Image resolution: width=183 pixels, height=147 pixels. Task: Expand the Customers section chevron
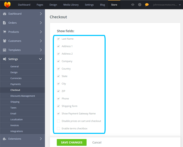coord(41,41)
